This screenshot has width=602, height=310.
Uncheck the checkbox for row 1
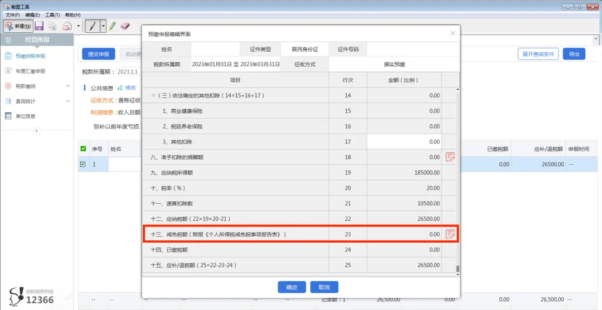tap(84, 164)
